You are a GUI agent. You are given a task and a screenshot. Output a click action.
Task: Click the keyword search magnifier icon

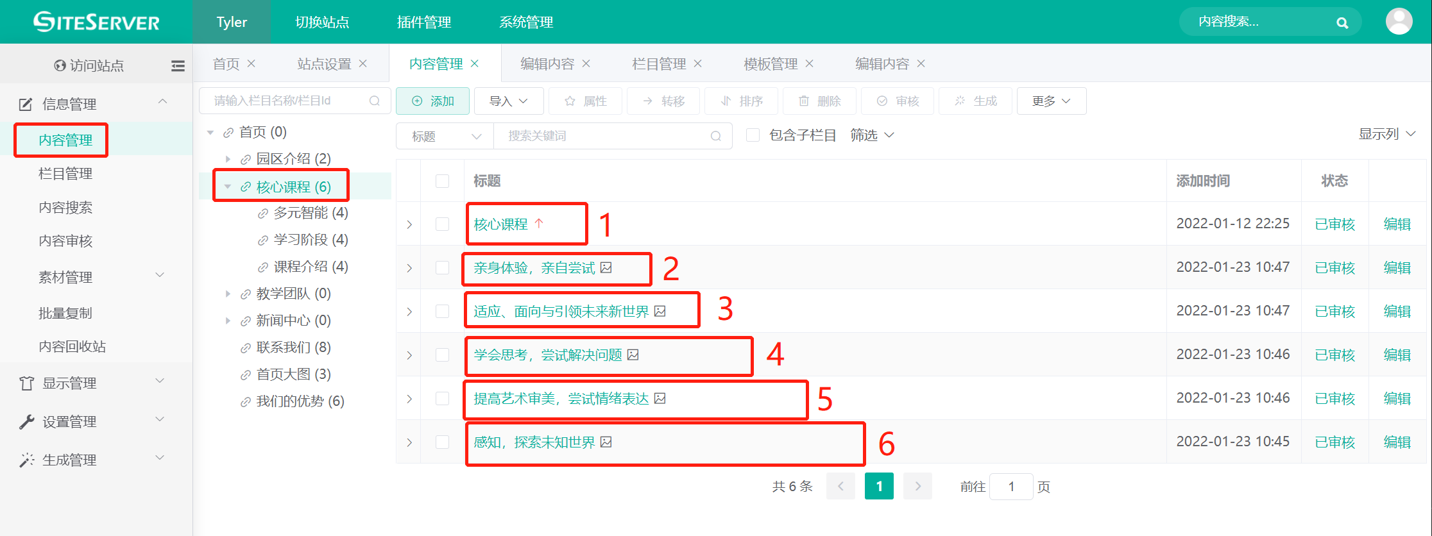click(716, 136)
